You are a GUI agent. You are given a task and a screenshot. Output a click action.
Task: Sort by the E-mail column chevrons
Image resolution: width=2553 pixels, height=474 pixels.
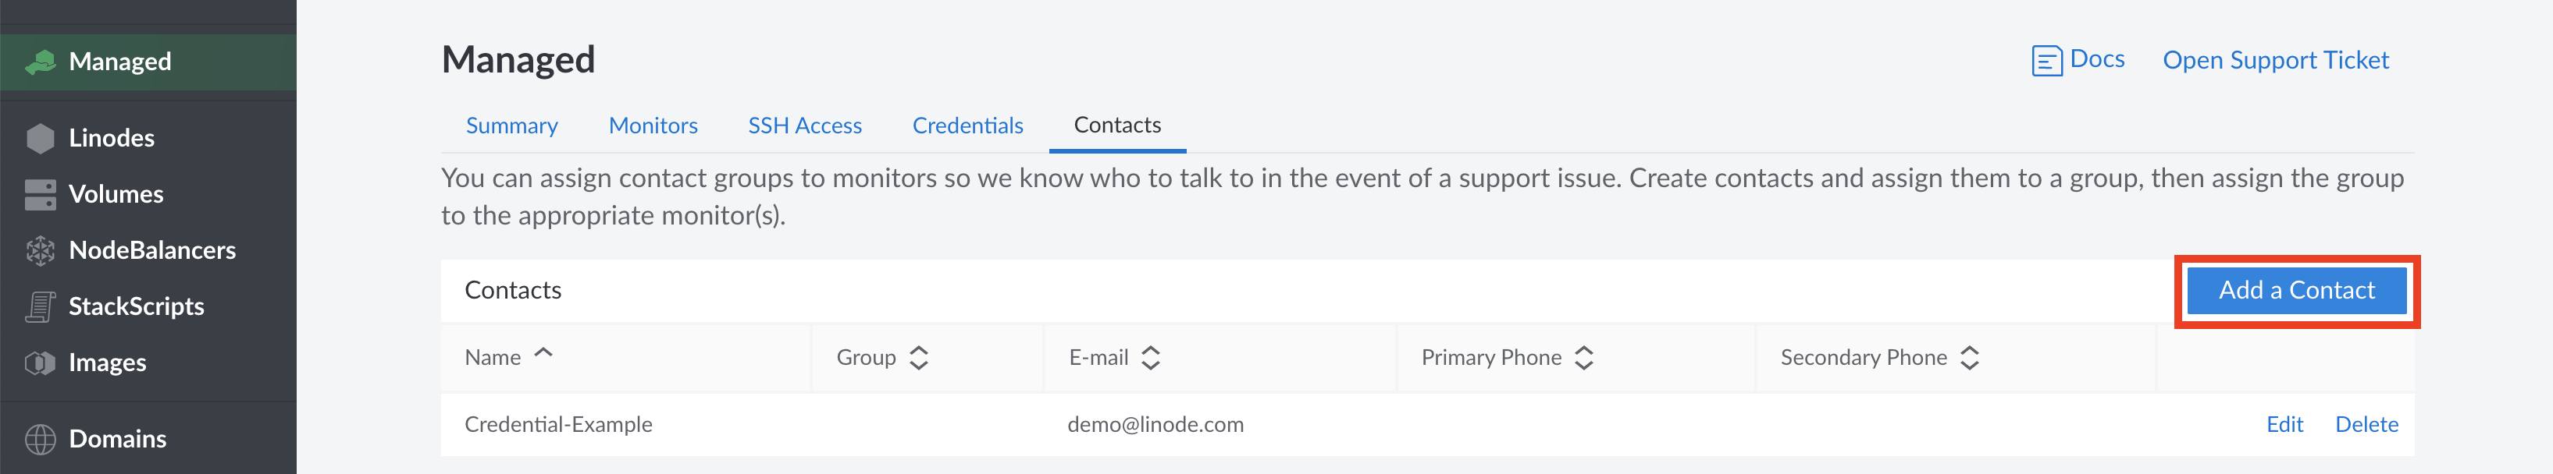pos(1151,357)
